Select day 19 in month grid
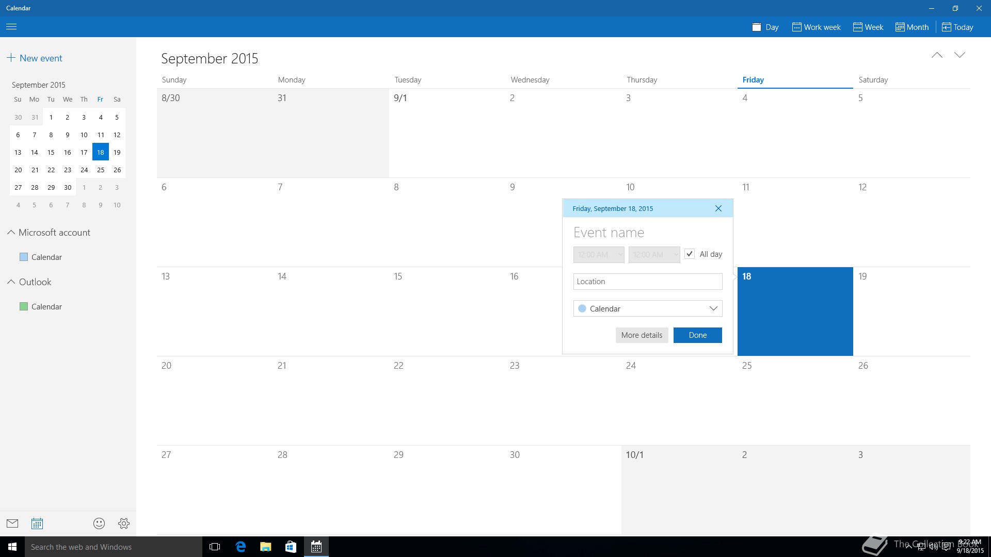The height and width of the screenshot is (557, 991). [912, 312]
